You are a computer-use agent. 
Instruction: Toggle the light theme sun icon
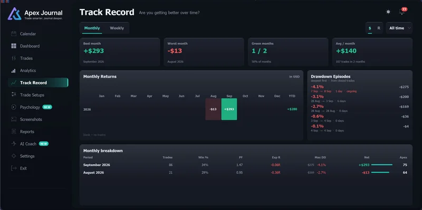pyautogui.click(x=388, y=12)
